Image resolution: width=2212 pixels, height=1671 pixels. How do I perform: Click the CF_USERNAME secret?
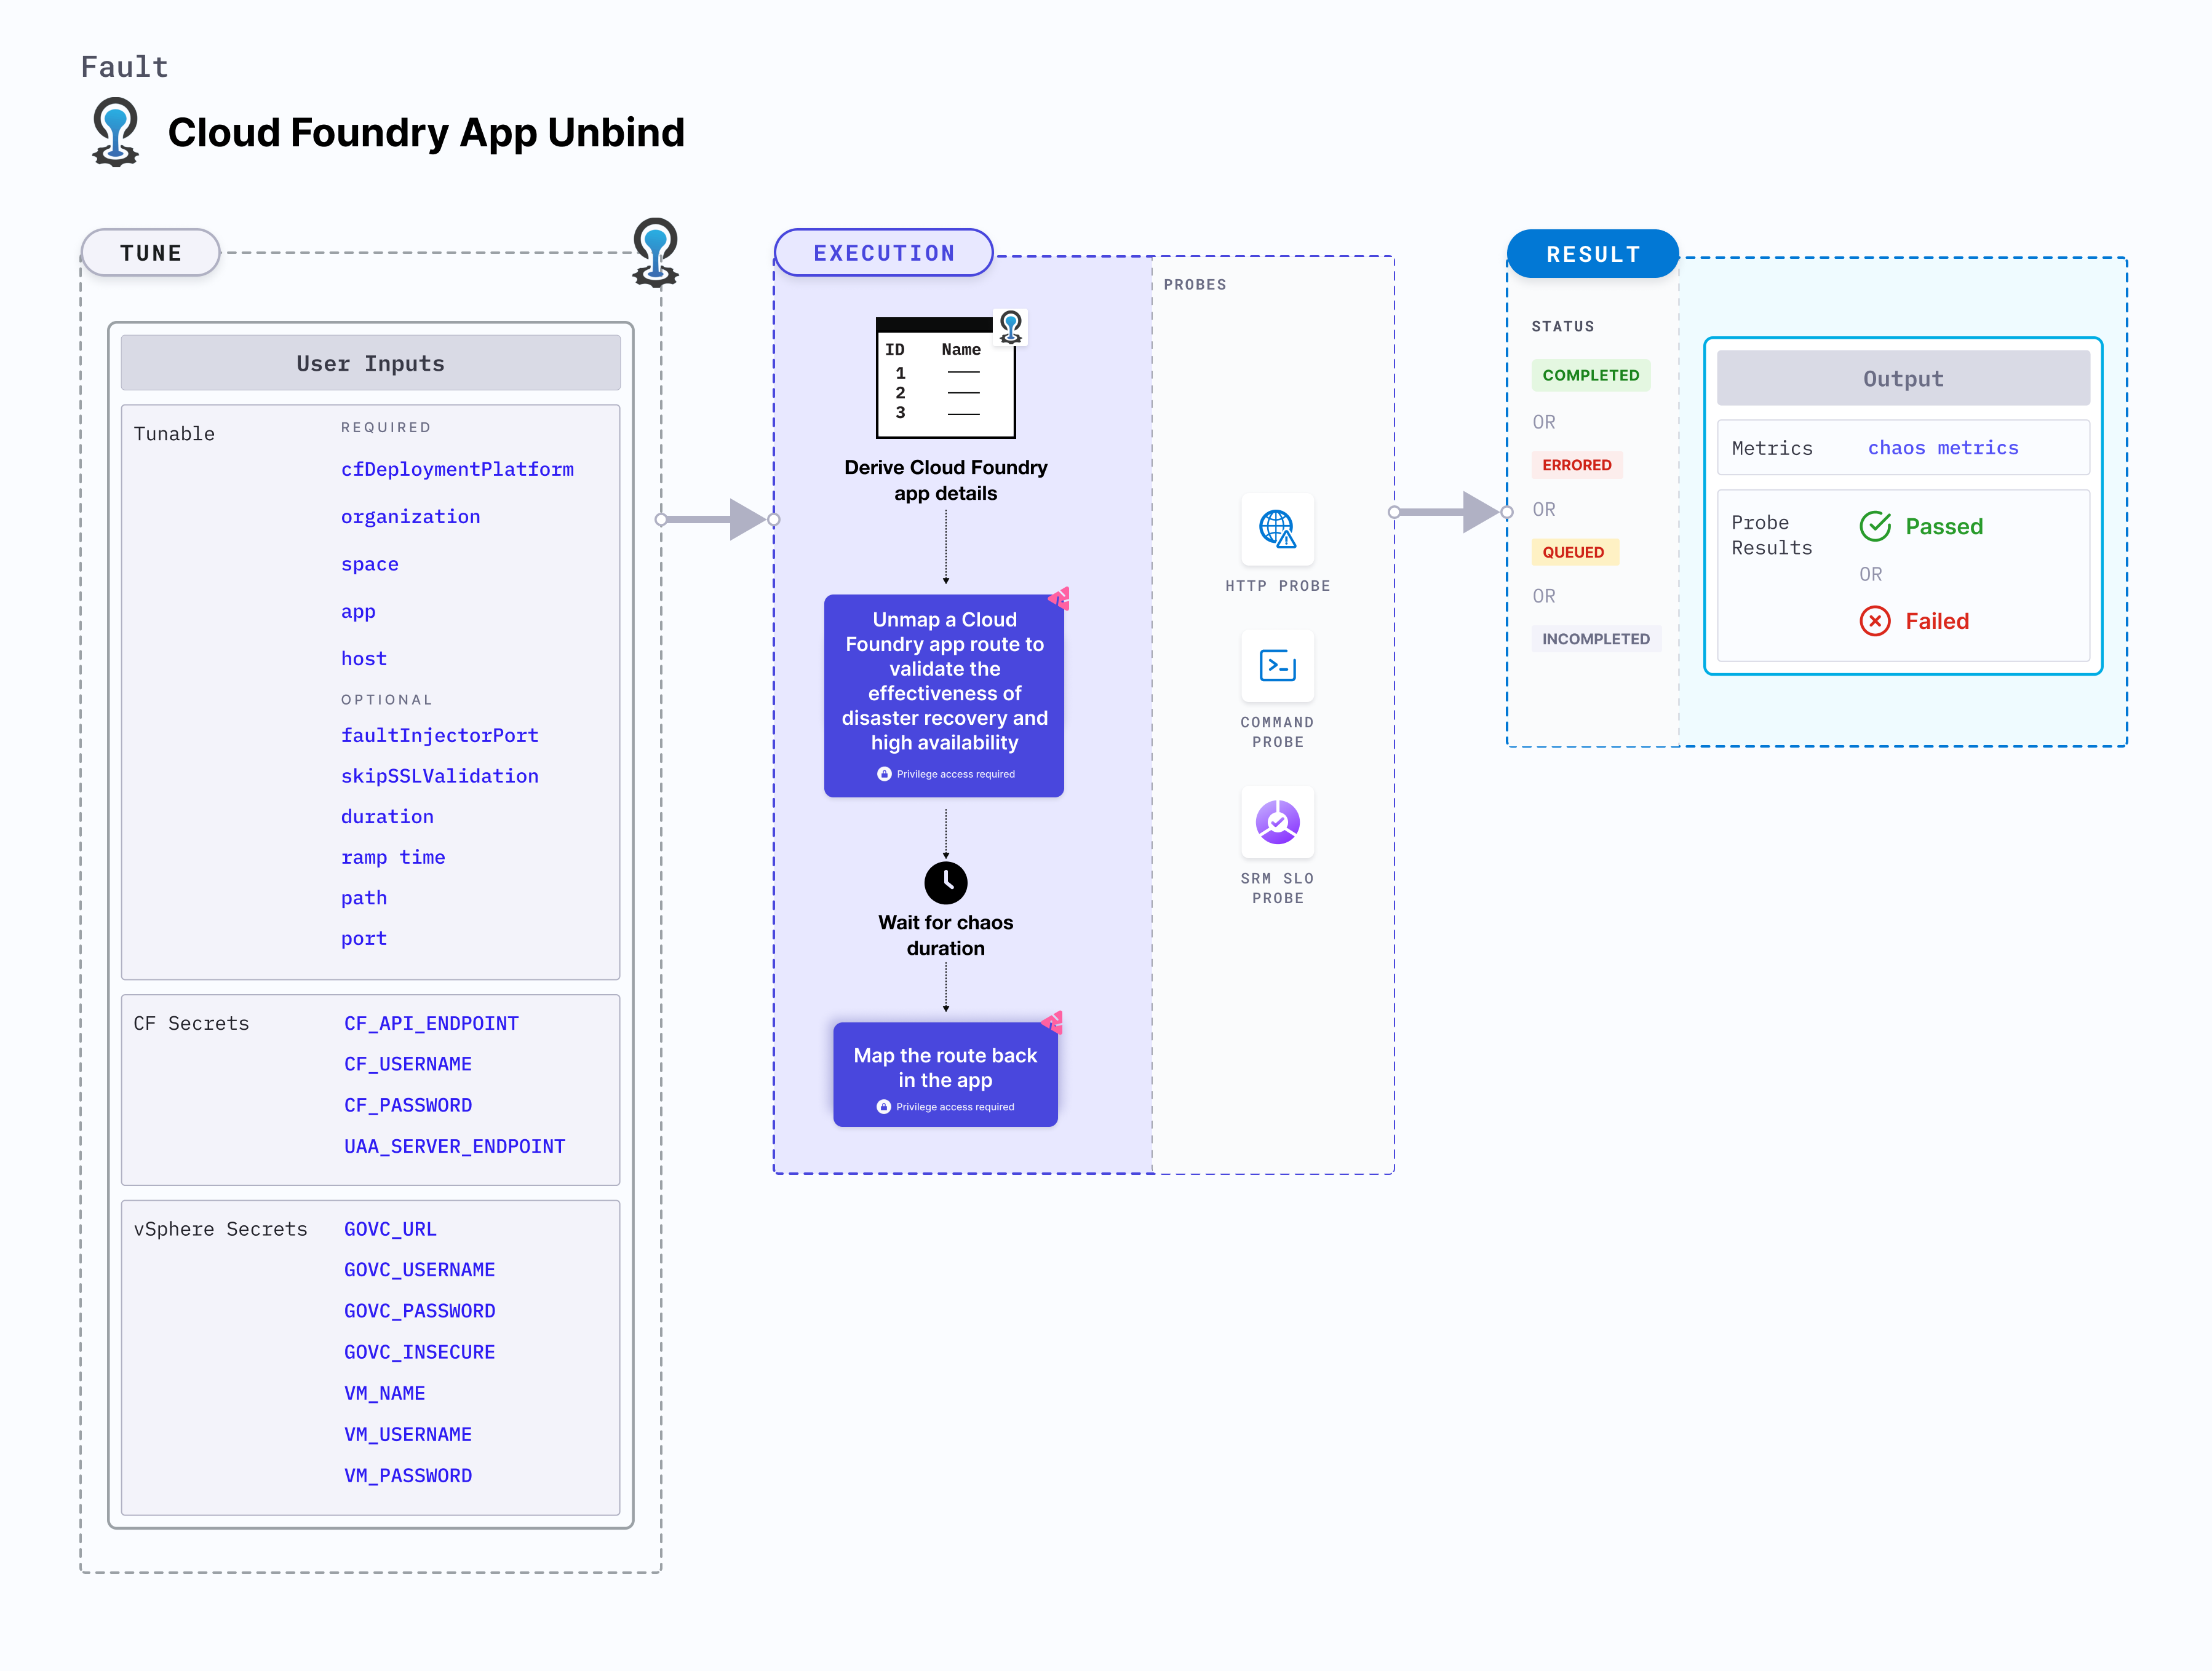pyautogui.click(x=407, y=1064)
